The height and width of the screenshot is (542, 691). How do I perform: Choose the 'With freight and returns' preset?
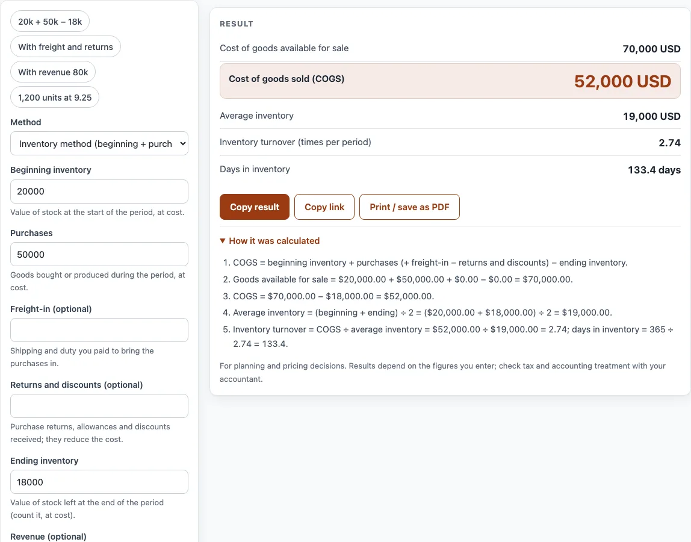66,47
